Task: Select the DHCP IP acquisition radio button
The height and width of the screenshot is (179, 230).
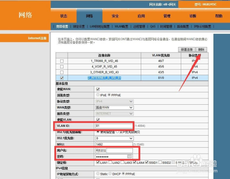Action: pos(110,173)
